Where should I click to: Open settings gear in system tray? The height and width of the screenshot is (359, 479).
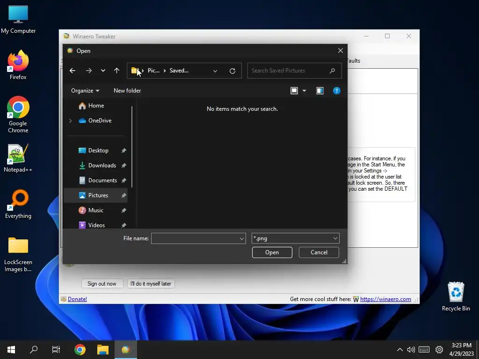click(439, 350)
